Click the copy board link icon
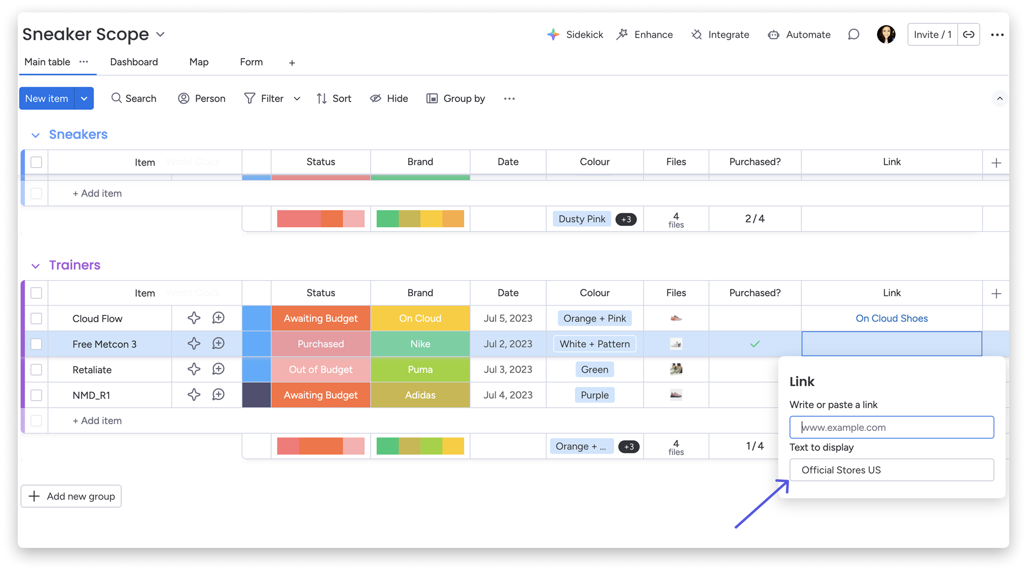The width and height of the screenshot is (1027, 571). [x=968, y=35]
